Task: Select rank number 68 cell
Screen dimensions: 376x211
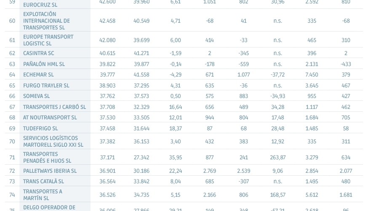Action: click(x=12, y=118)
